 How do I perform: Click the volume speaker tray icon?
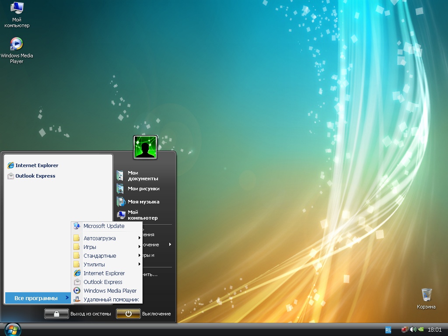click(413, 329)
